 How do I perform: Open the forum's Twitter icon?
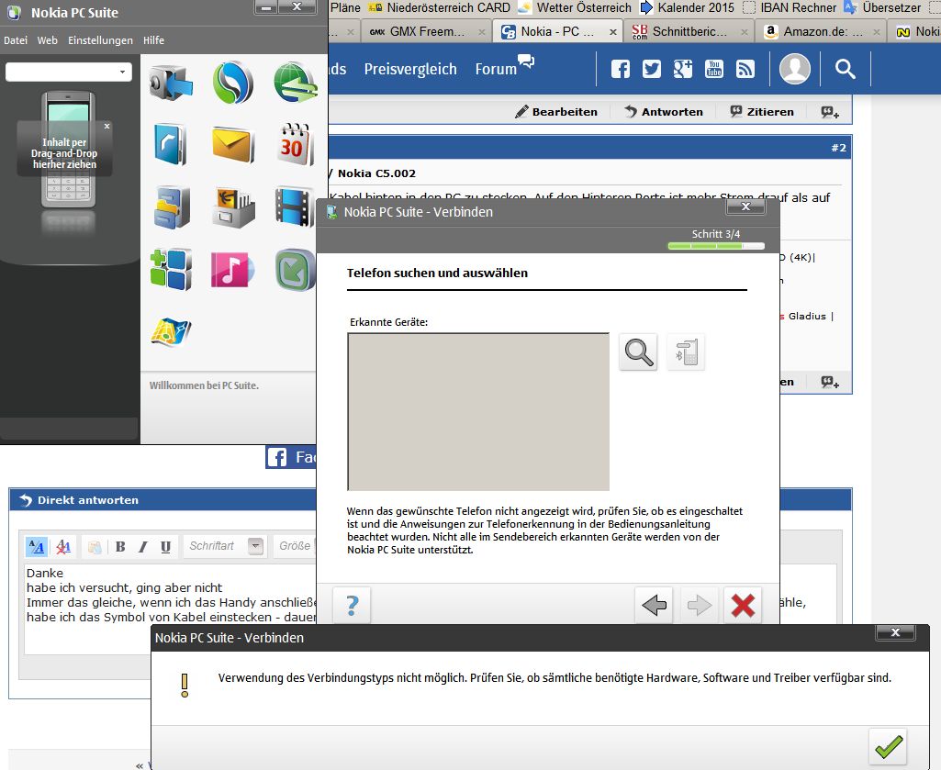point(652,69)
